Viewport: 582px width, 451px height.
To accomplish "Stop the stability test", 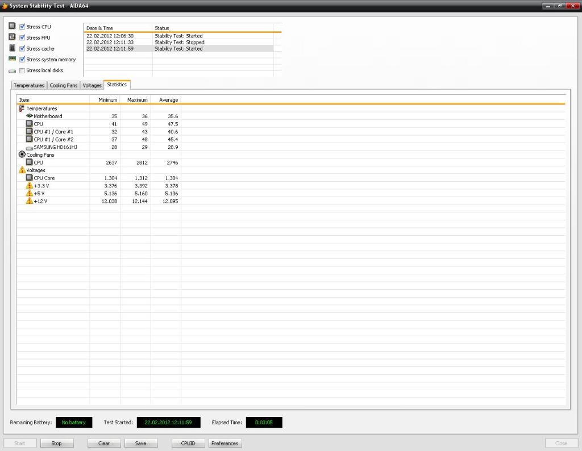I will pyautogui.click(x=57, y=443).
